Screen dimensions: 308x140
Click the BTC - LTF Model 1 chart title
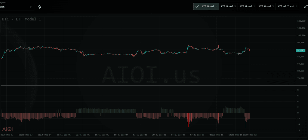point(21,19)
